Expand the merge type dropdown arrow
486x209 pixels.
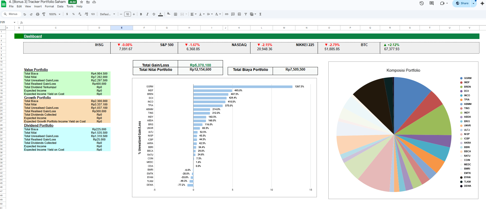click(186, 14)
